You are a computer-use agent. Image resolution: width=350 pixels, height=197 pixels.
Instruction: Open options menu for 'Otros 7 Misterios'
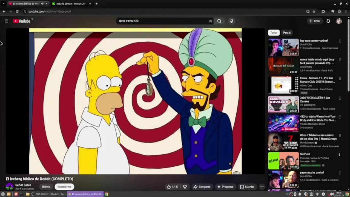click(340, 135)
